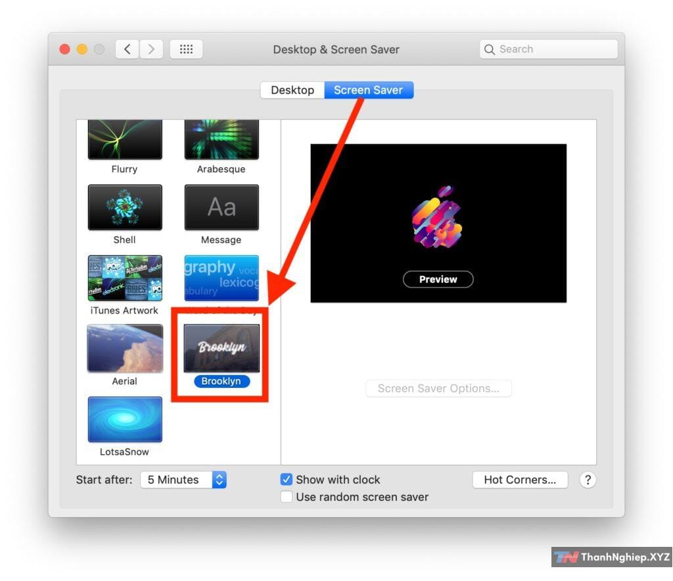Choose the LotsaSnow screen saver thumbnail
The width and height of the screenshot is (673, 581).
coord(125,420)
